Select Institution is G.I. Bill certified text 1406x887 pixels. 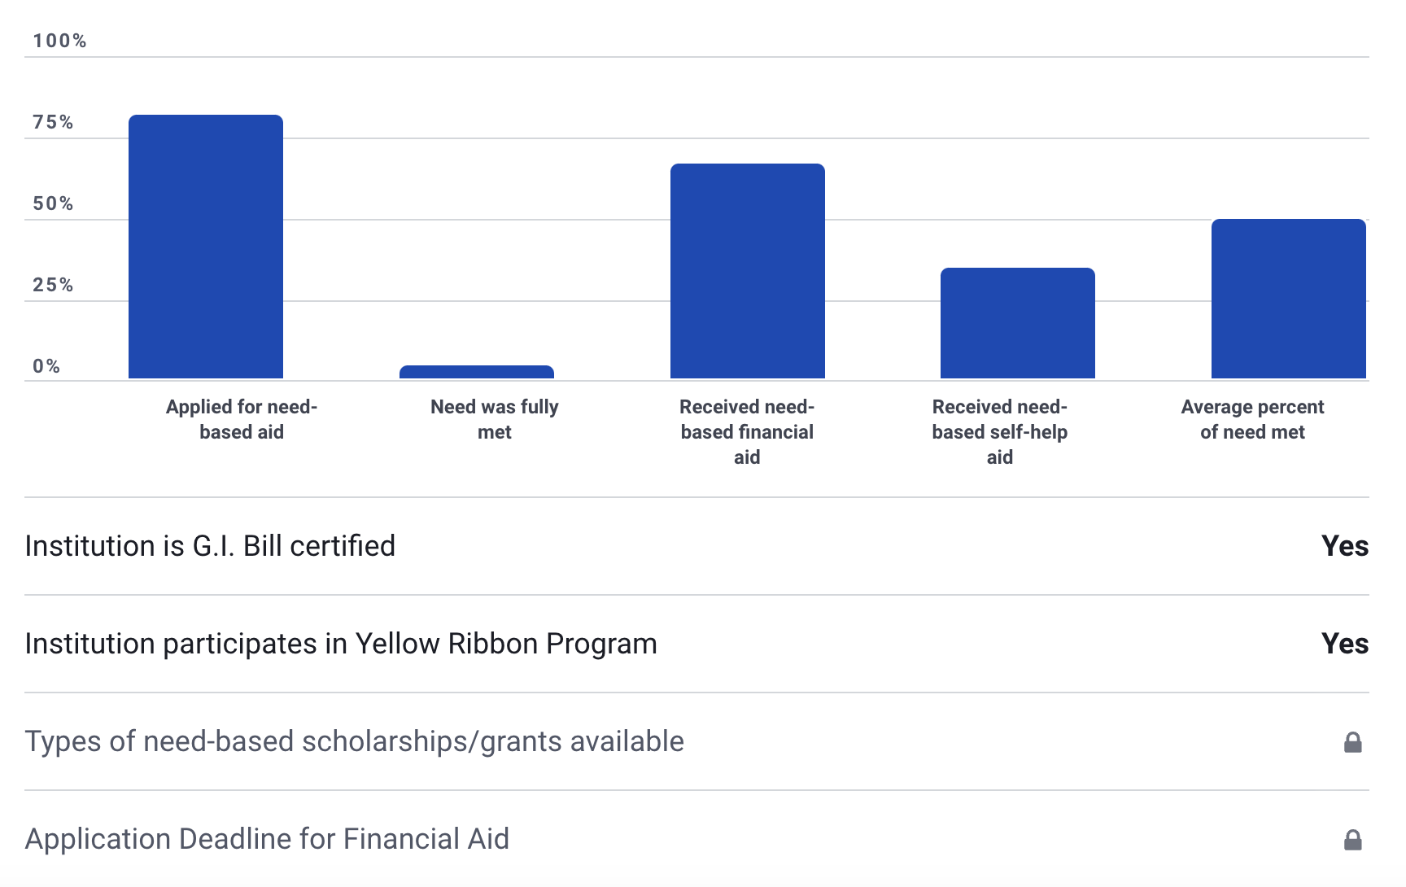(210, 546)
